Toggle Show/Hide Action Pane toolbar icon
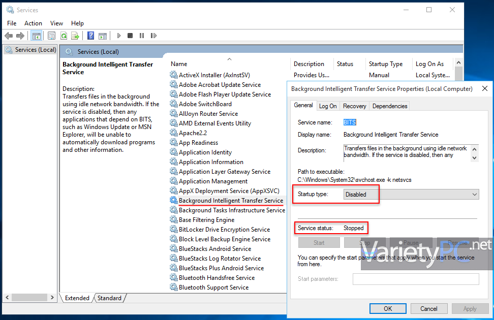494x320 pixels. (x=103, y=36)
